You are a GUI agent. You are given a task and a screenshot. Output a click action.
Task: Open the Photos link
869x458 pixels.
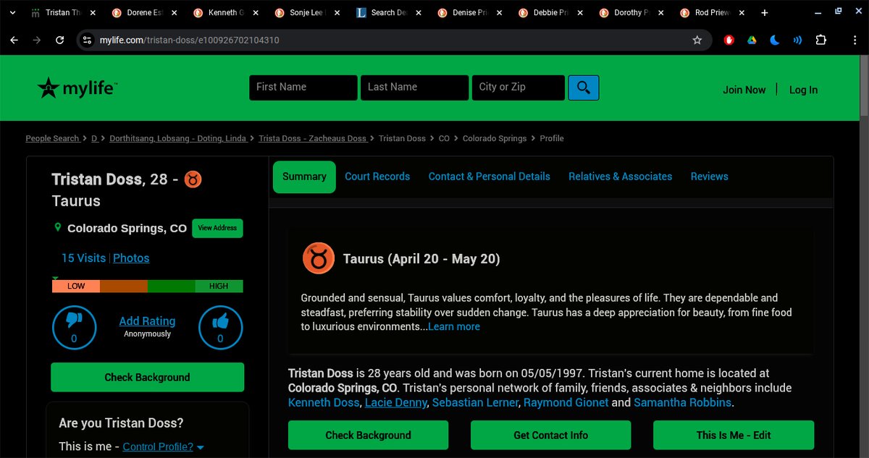coord(131,258)
